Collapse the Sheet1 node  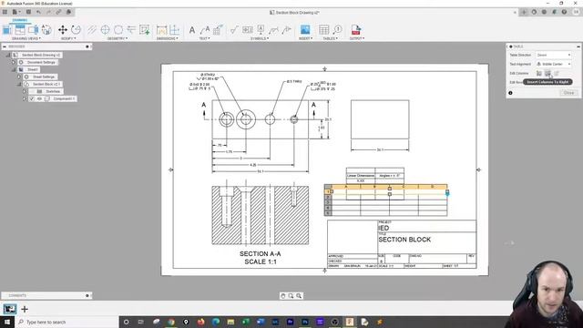(x=14, y=69)
